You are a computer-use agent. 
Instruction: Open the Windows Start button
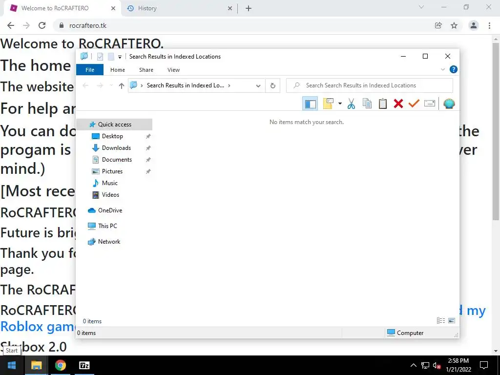pyautogui.click(x=12, y=365)
